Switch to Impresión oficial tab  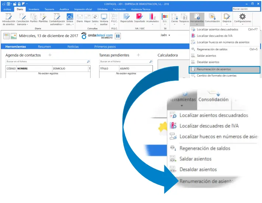coord(83,9)
